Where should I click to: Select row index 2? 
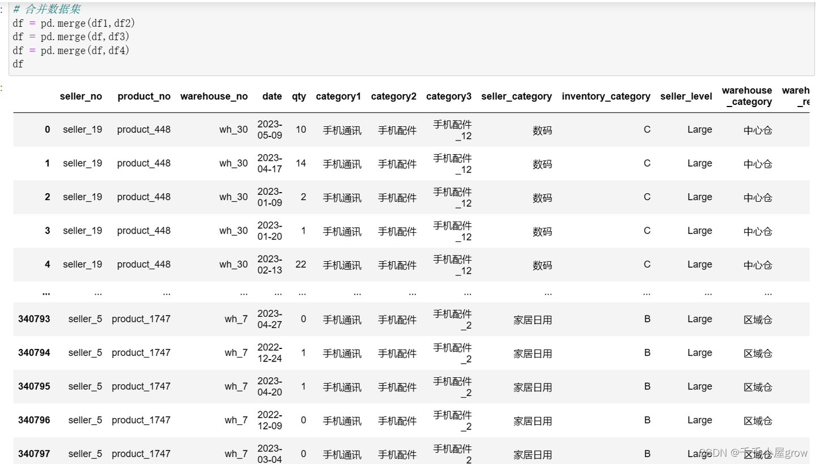(x=48, y=197)
